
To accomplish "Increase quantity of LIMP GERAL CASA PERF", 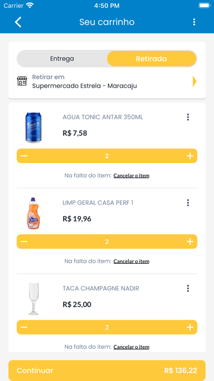I will click(x=190, y=241).
